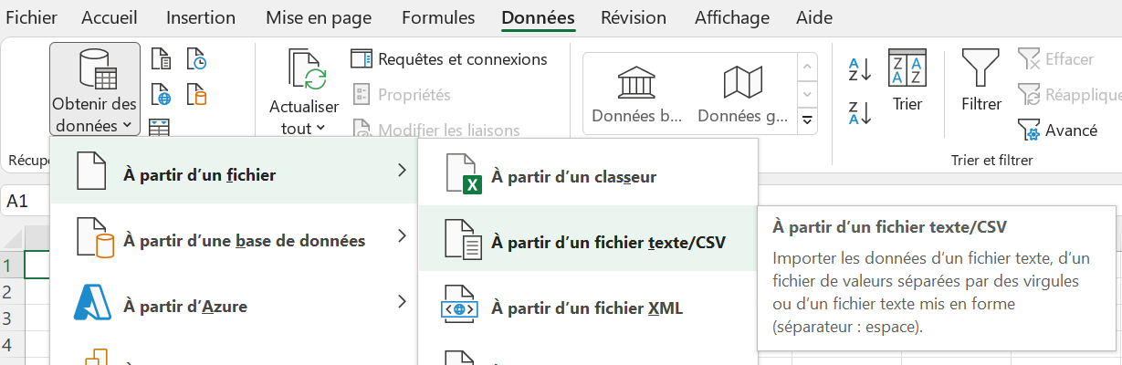Open the Trier sort dialog

907,80
